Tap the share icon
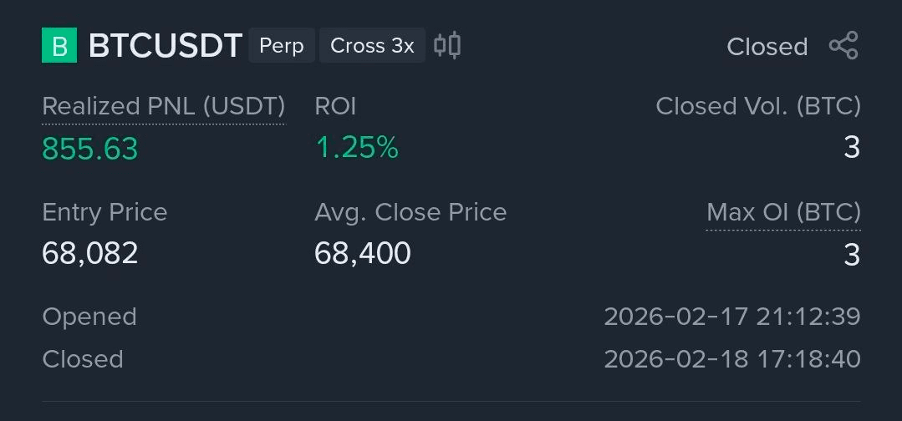The height and width of the screenshot is (421, 902). (x=843, y=46)
